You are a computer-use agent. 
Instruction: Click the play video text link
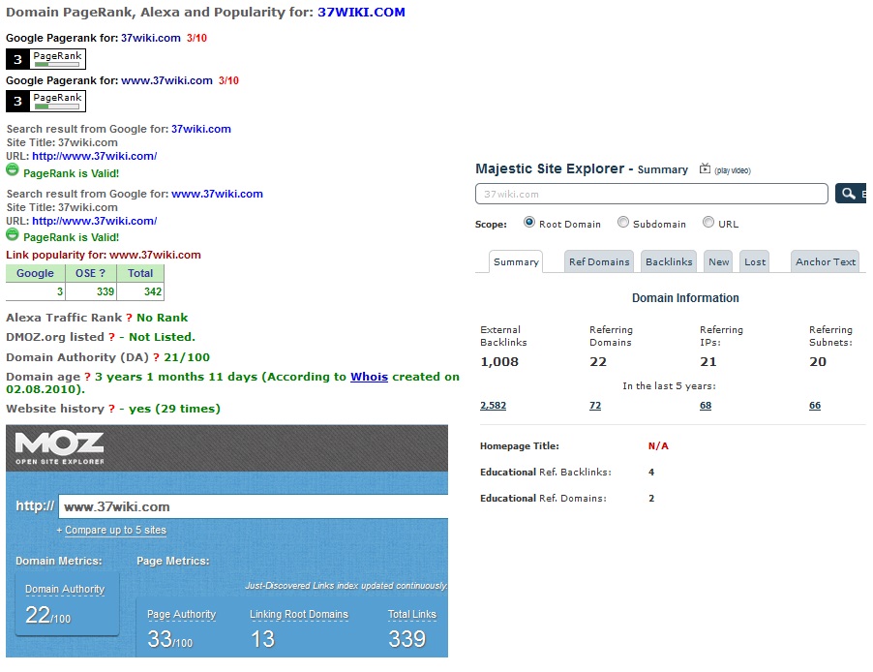733,170
